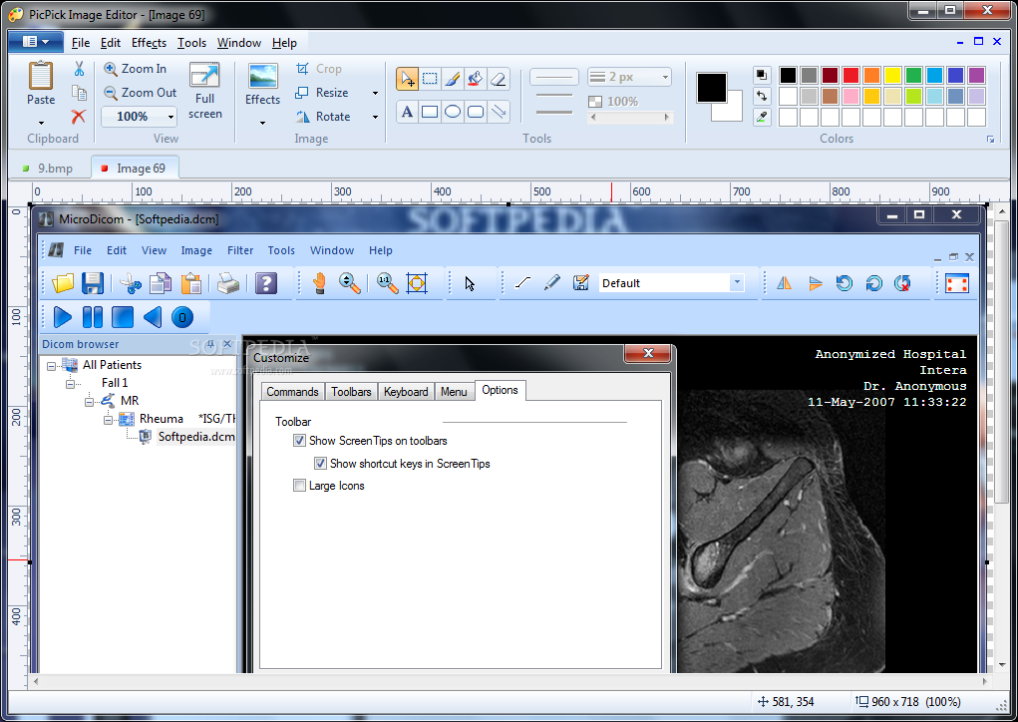Screen dimensions: 1018x722
Task: Select Softpedia.dcm in the Dicom browser
Action: pyautogui.click(x=196, y=437)
